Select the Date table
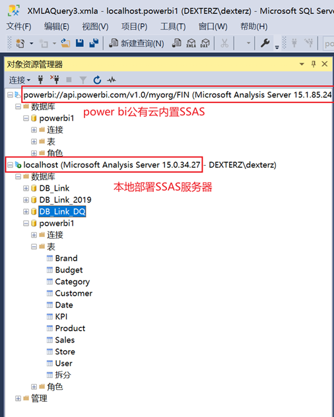The width and height of the screenshot is (334, 417). click(64, 305)
